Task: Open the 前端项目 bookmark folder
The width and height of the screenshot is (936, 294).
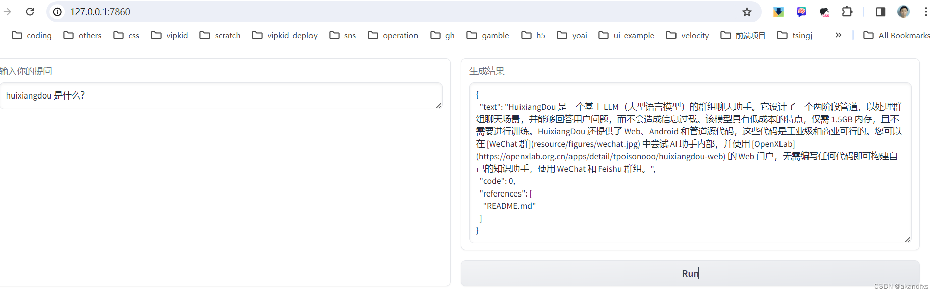Action: pyautogui.click(x=743, y=35)
